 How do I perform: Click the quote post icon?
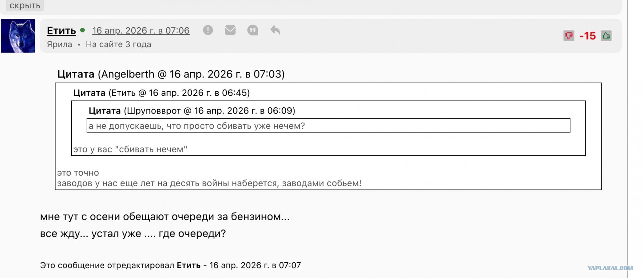252,30
